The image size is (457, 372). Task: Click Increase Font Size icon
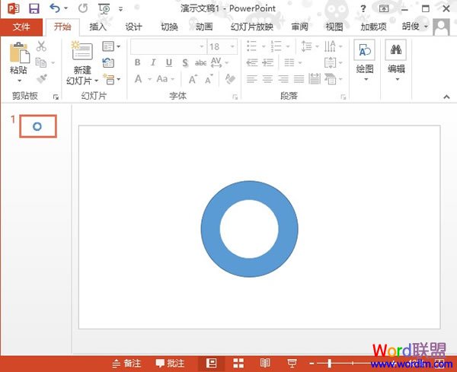point(193,79)
